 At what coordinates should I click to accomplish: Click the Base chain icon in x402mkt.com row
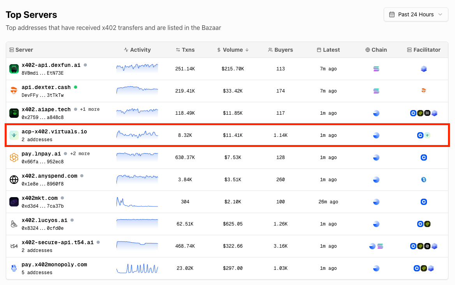[x=376, y=202]
